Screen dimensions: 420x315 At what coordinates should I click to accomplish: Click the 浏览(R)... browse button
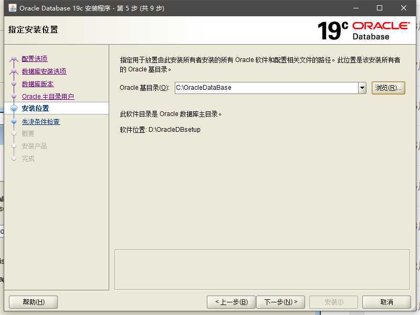tap(388, 88)
